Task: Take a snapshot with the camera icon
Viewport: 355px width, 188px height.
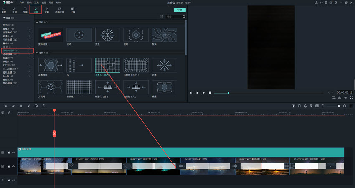Action: [340, 97]
